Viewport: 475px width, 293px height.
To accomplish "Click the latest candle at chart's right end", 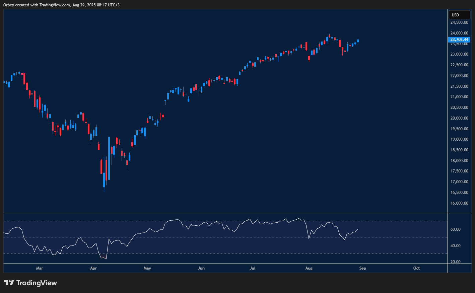I will click(x=358, y=41).
